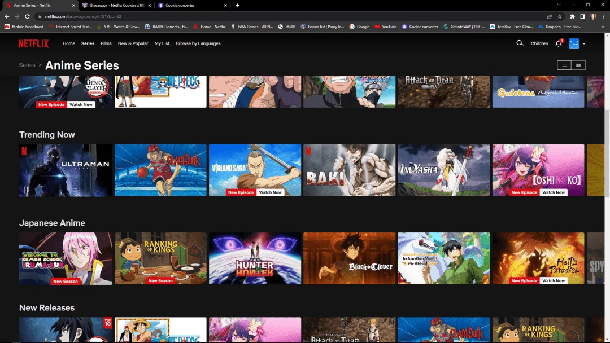Open the Inuyasha thumbnail
The width and height of the screenshot is (610, 343).
click(x=443, y=170)
